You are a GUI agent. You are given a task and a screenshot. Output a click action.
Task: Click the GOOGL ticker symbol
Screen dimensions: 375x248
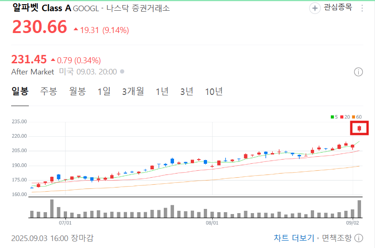(x=86, y=9)
